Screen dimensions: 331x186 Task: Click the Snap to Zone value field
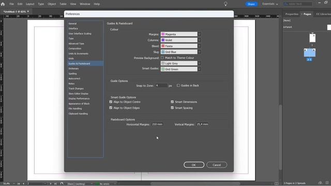click(161, 85)
